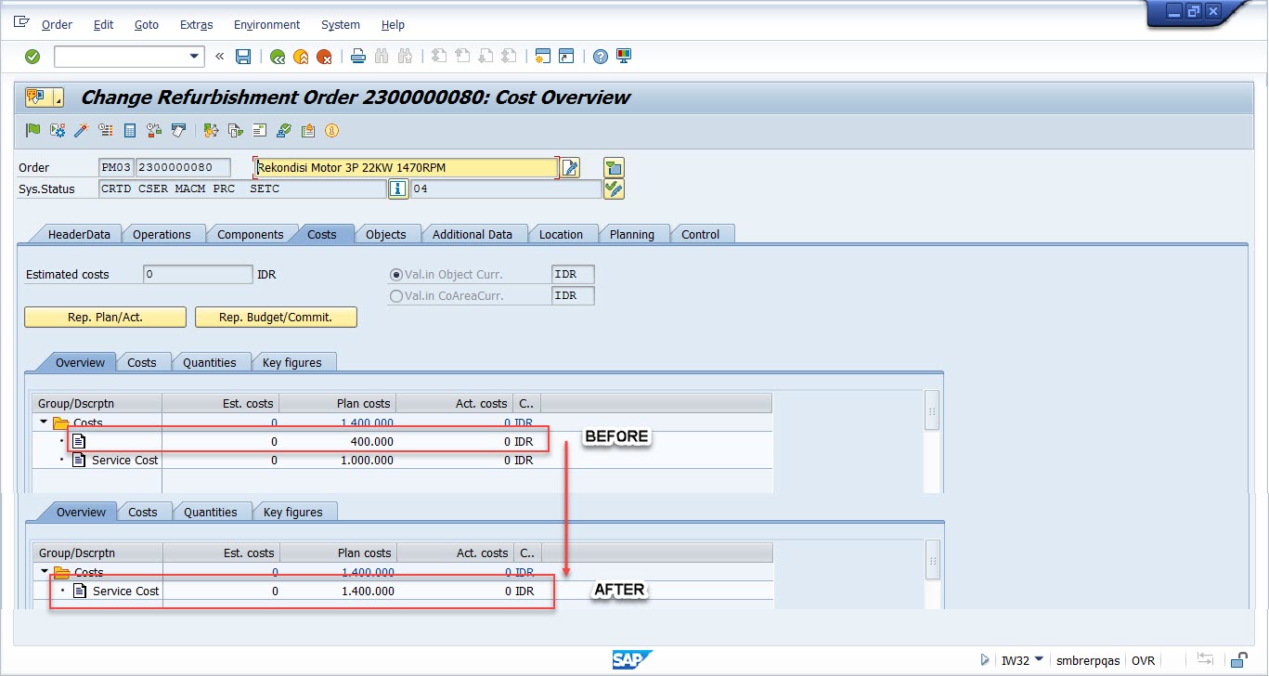The height and width of the screenshot is (676, 1269).
Task: Click the upper cost table vertical scrollbar
Action: (x=932, y=410)
